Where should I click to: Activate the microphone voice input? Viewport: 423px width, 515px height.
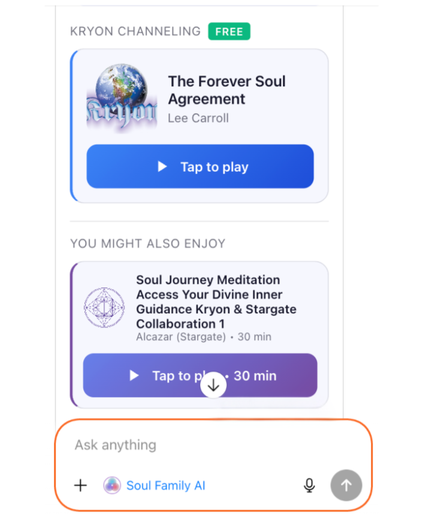tap(309, 485)
